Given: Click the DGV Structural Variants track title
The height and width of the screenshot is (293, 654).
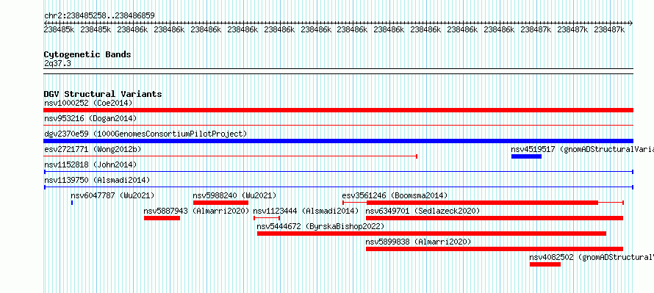Looking at the screenshot, I should (x=103, y=94).
